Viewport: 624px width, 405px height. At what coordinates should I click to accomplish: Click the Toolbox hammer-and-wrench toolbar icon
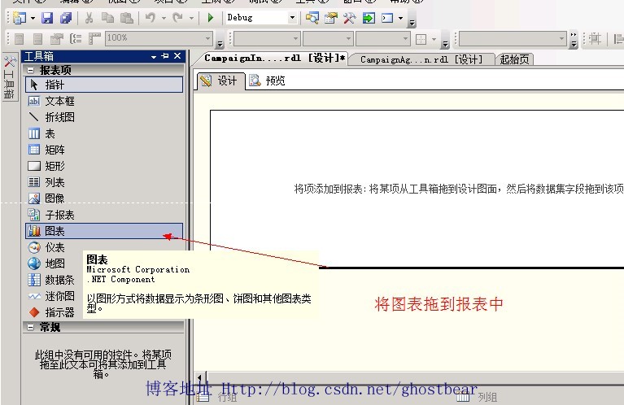[349, 18]
